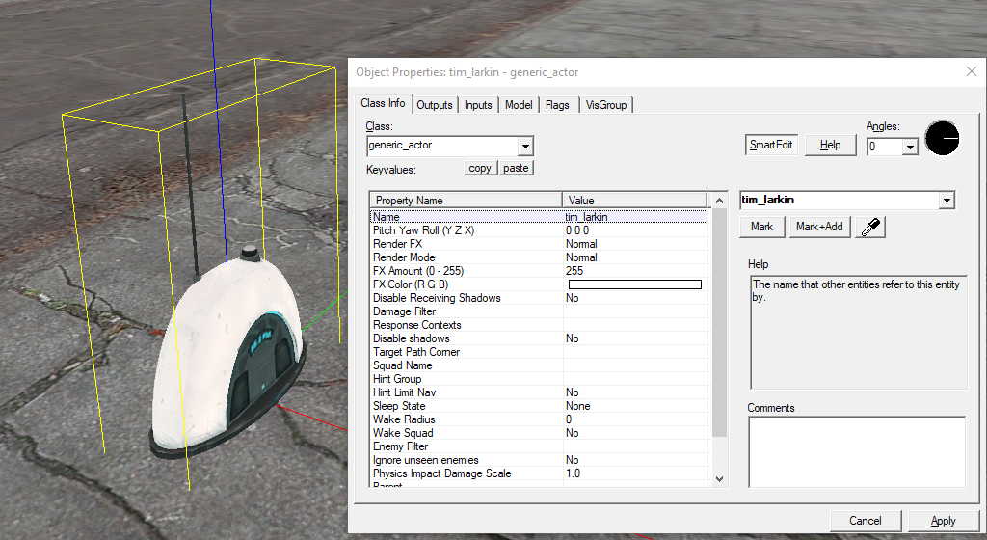Expand the Angles dropdown

coord(910,148)
